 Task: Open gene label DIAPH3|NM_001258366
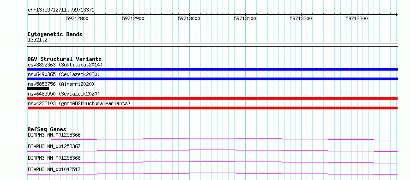tap(54, 135)
